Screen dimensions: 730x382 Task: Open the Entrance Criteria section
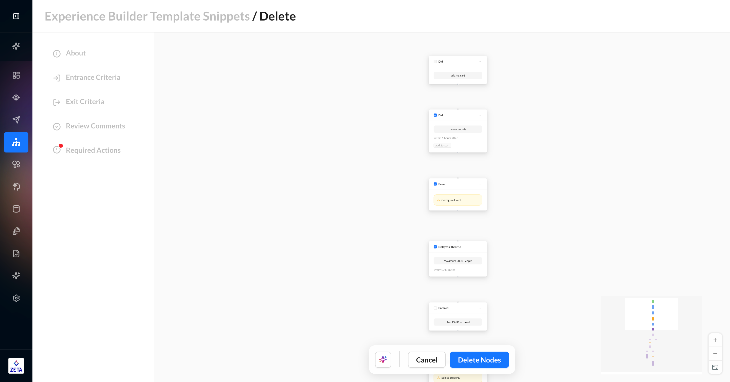[93, 77]
